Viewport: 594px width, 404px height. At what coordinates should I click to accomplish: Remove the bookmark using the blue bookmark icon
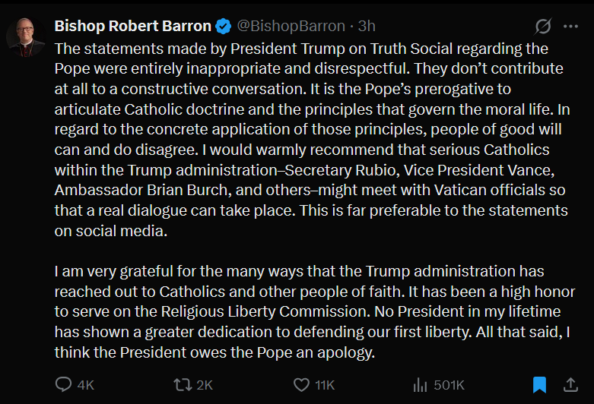(539, 385)
